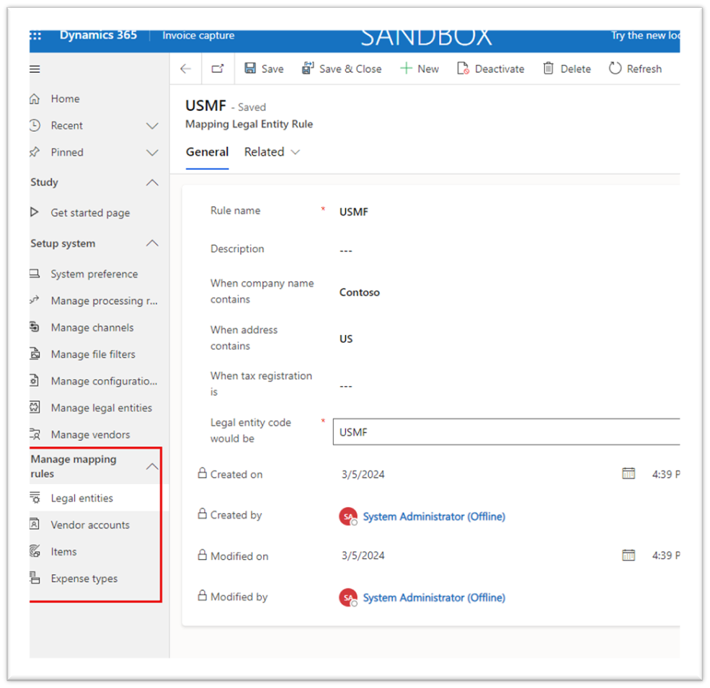The height and width of the screenshot is (688, 710).
Task: Toggle the navigation pane hamburger icon
Action: (x=34, y=68)
